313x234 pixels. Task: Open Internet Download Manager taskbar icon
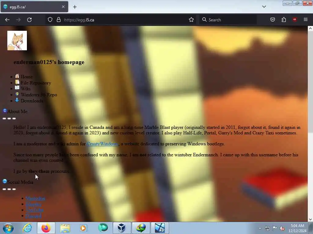pos(141,228)
